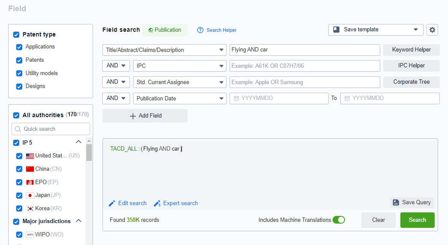
Task: Click the United States flag icon
Action: (x=30, y=156)
